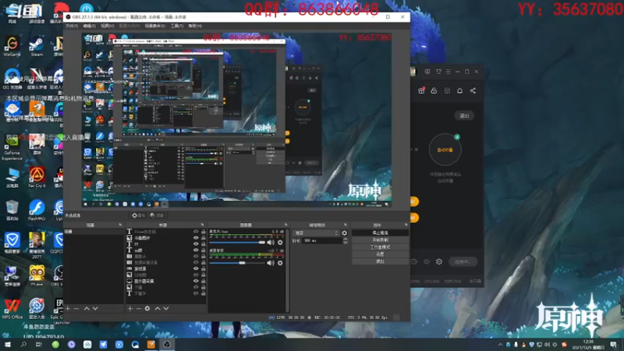Screen dimensions: 624x351
Task: Open the hamburger menu in companion title bar
Action: click(448, 72)
